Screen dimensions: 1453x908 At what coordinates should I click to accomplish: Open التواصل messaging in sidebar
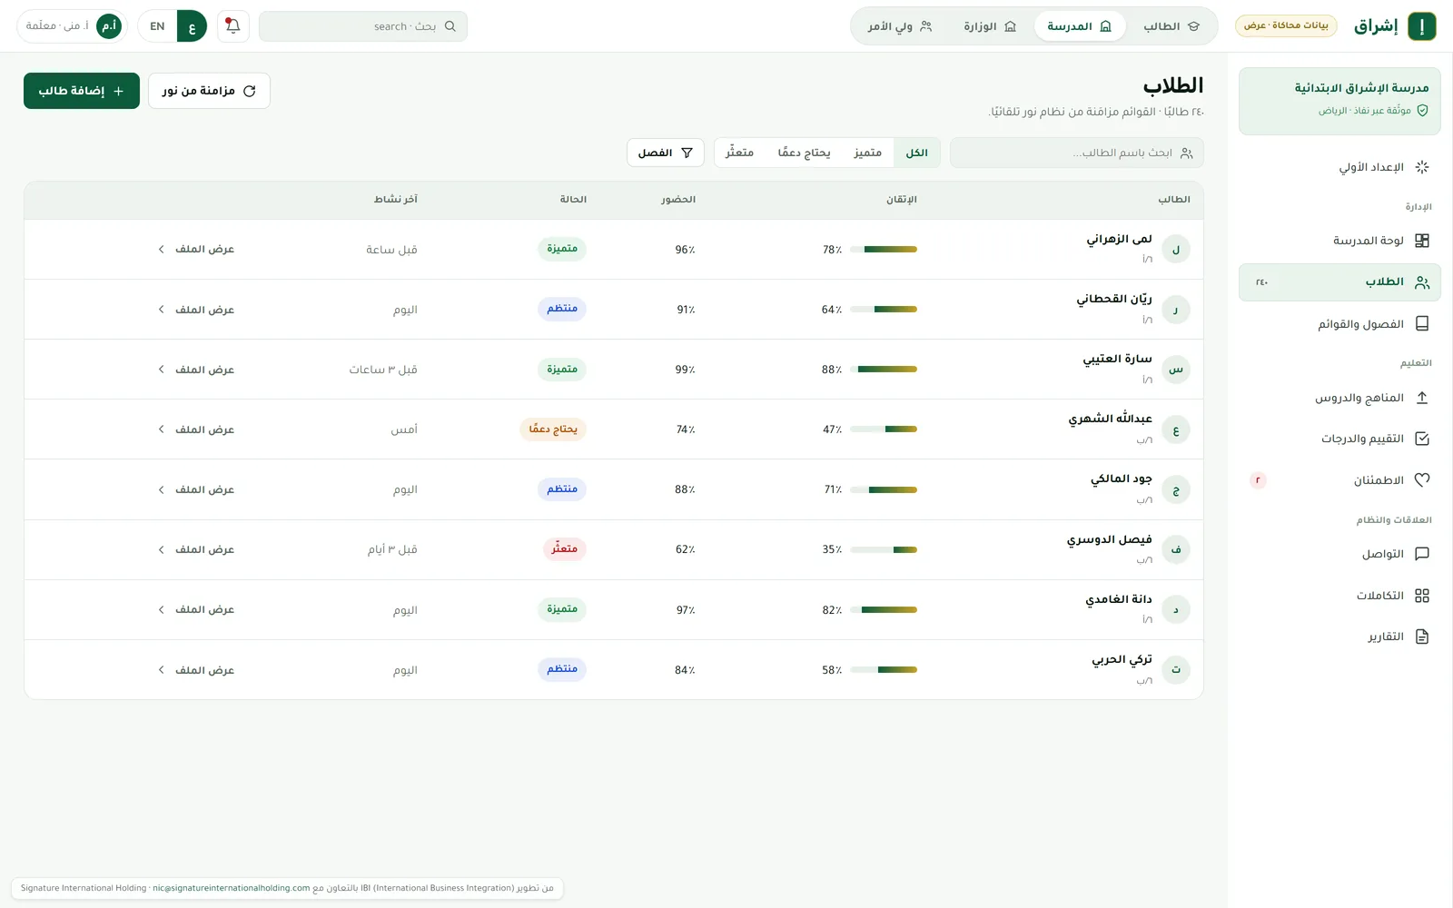click(x=1339, y=554)
